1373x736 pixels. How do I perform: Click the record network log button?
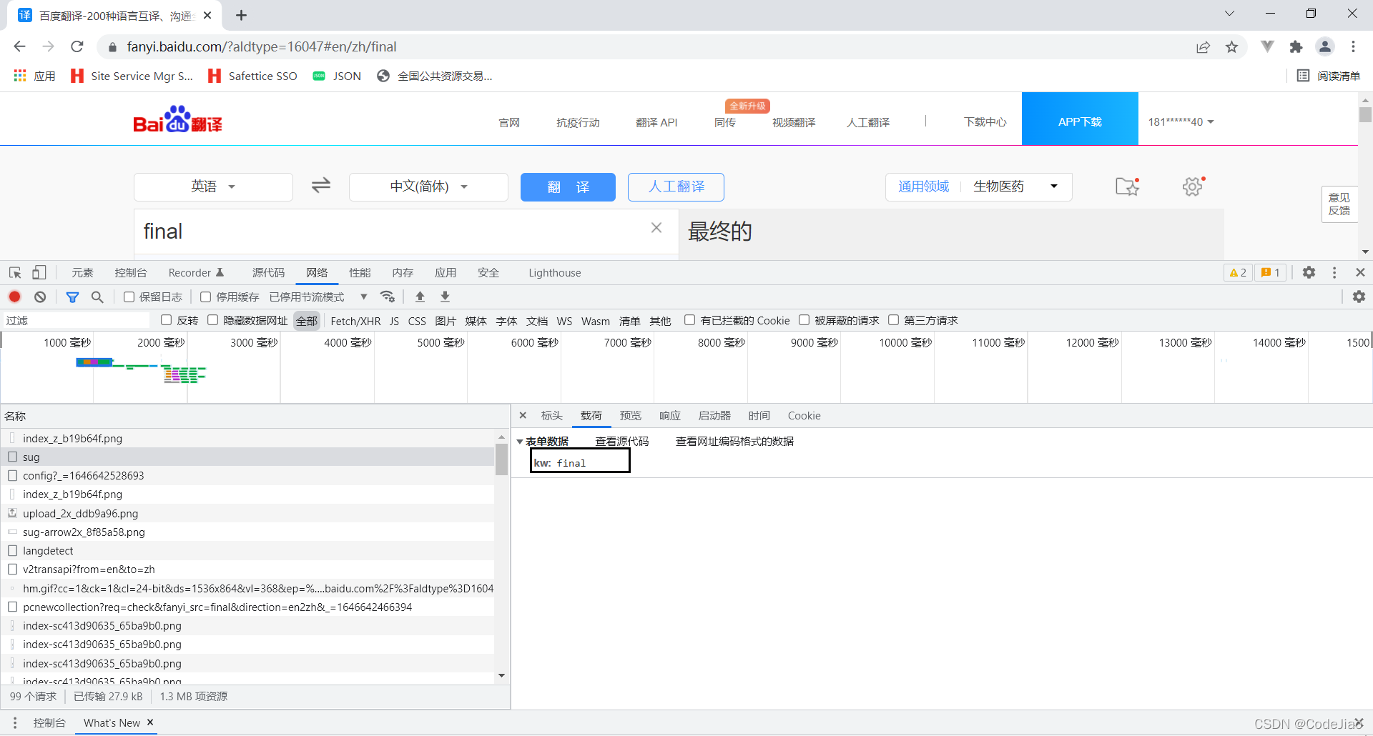pos(14,297)
